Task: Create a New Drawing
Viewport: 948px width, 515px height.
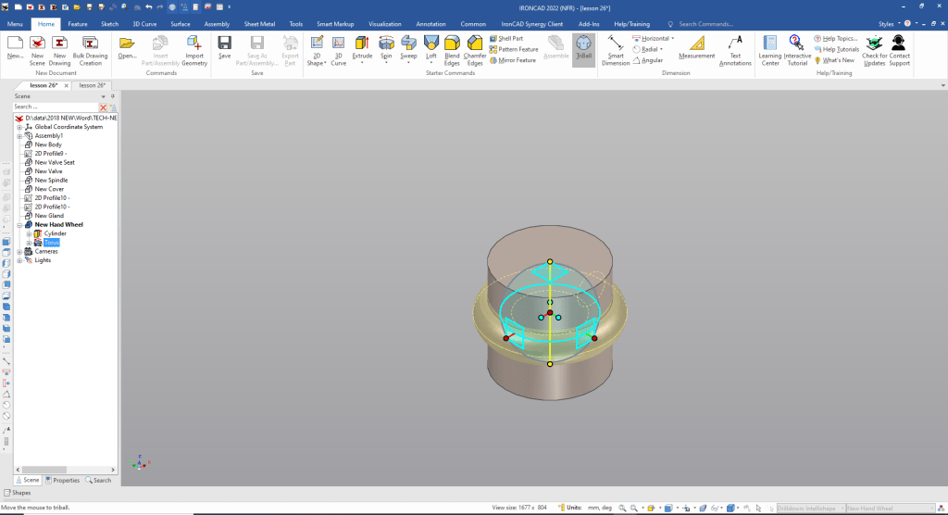Action: pyautogui.click(x=60, y=43)
